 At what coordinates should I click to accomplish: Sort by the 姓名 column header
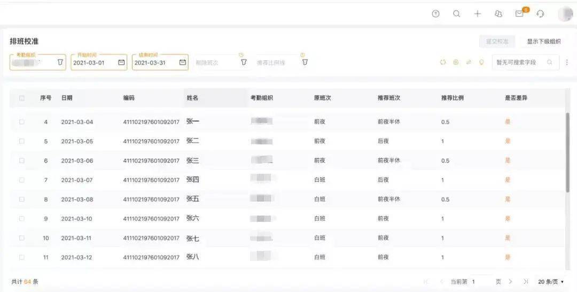click(192, 98)
